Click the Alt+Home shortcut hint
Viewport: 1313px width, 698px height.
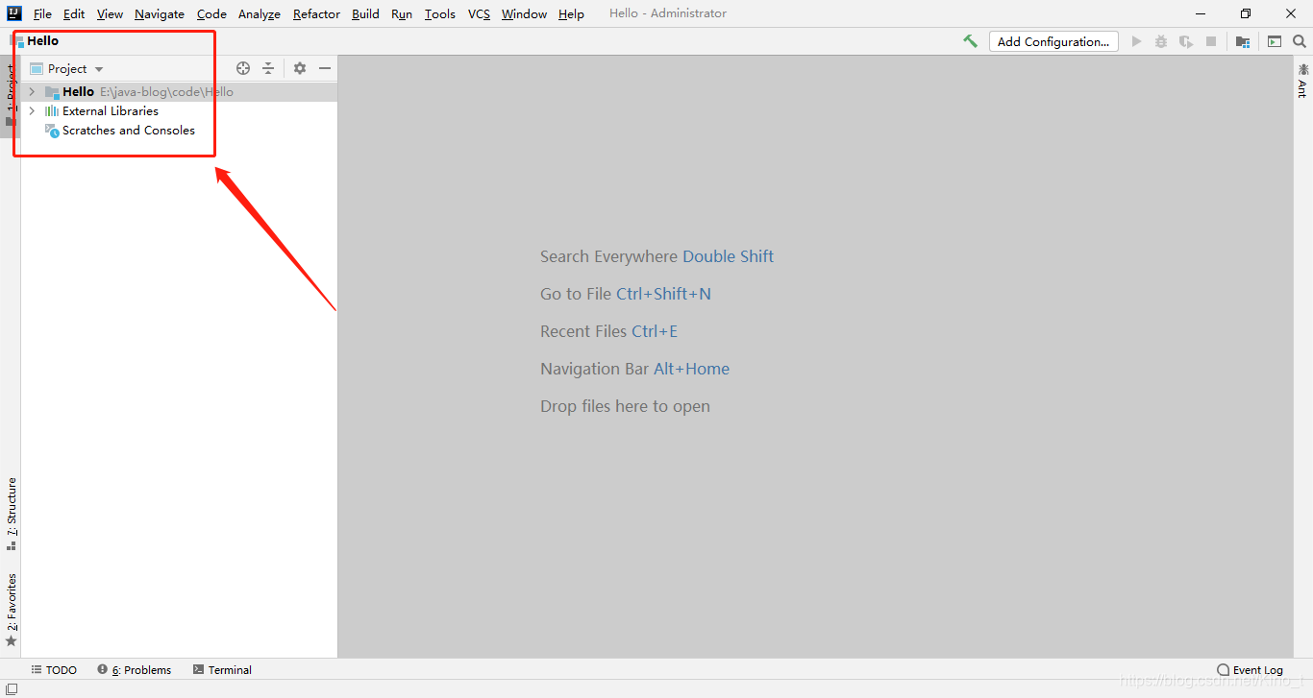click(x=691, y=369)
